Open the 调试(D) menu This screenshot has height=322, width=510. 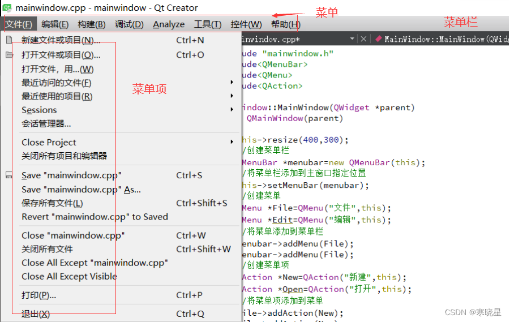[x=129, y=24]
